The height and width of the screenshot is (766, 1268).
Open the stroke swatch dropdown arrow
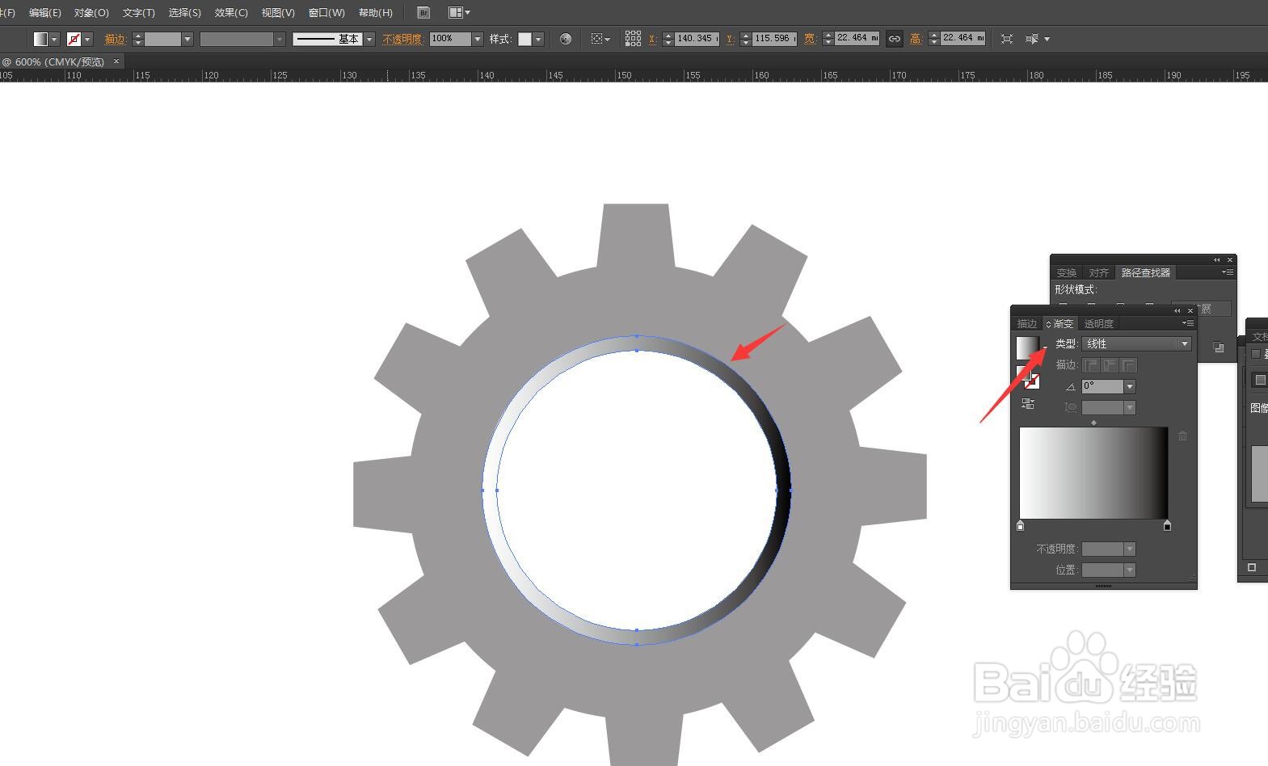[x=87, y=39]
